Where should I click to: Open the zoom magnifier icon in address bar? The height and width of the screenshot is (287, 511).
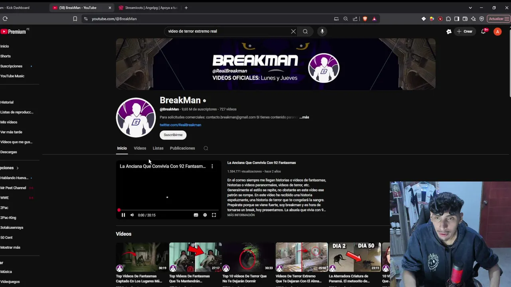tap(346, 19)
